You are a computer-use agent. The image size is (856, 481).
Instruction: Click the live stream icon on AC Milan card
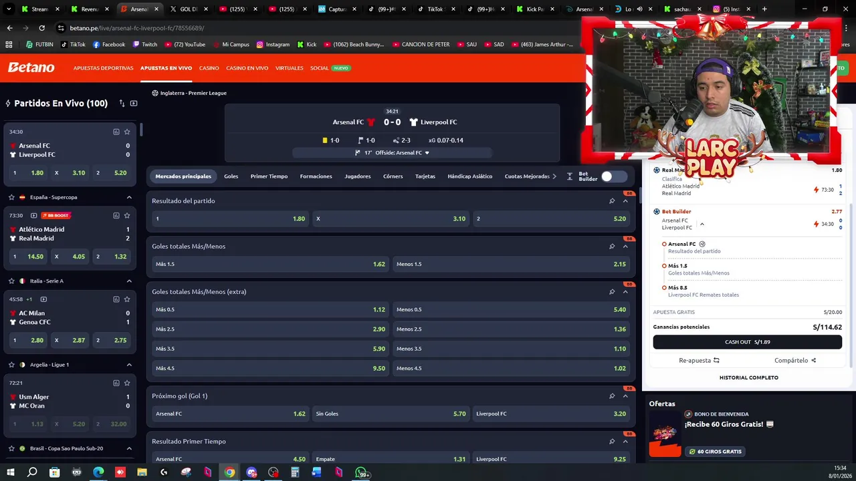point(43,299)
